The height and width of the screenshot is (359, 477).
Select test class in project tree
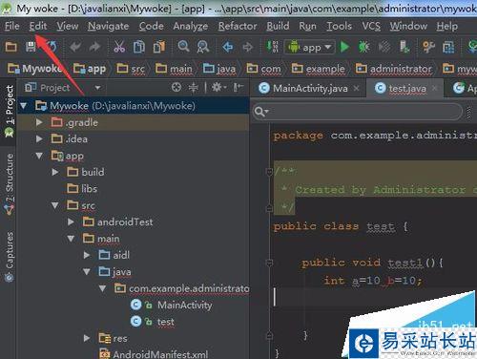[153, 322]
